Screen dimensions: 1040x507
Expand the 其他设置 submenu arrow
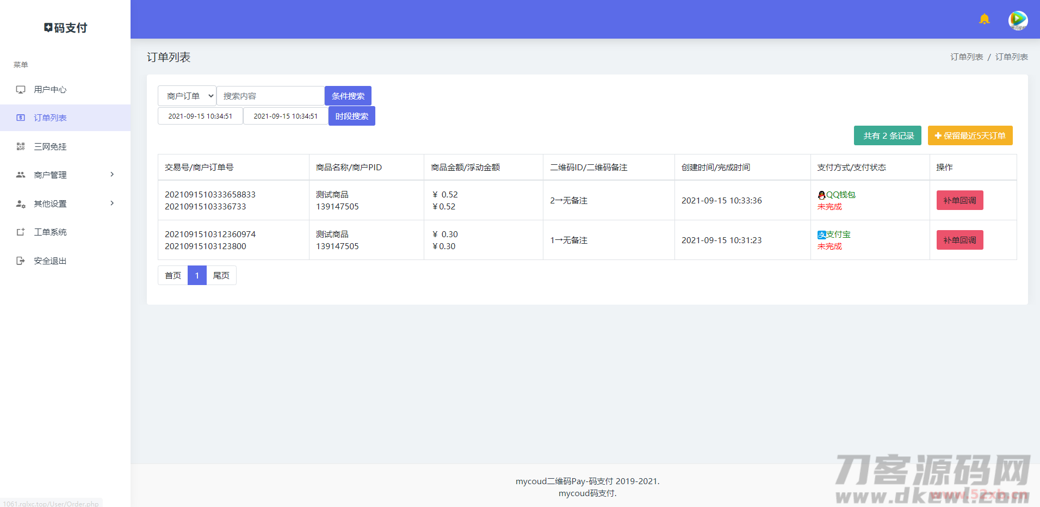coord(112,203)
